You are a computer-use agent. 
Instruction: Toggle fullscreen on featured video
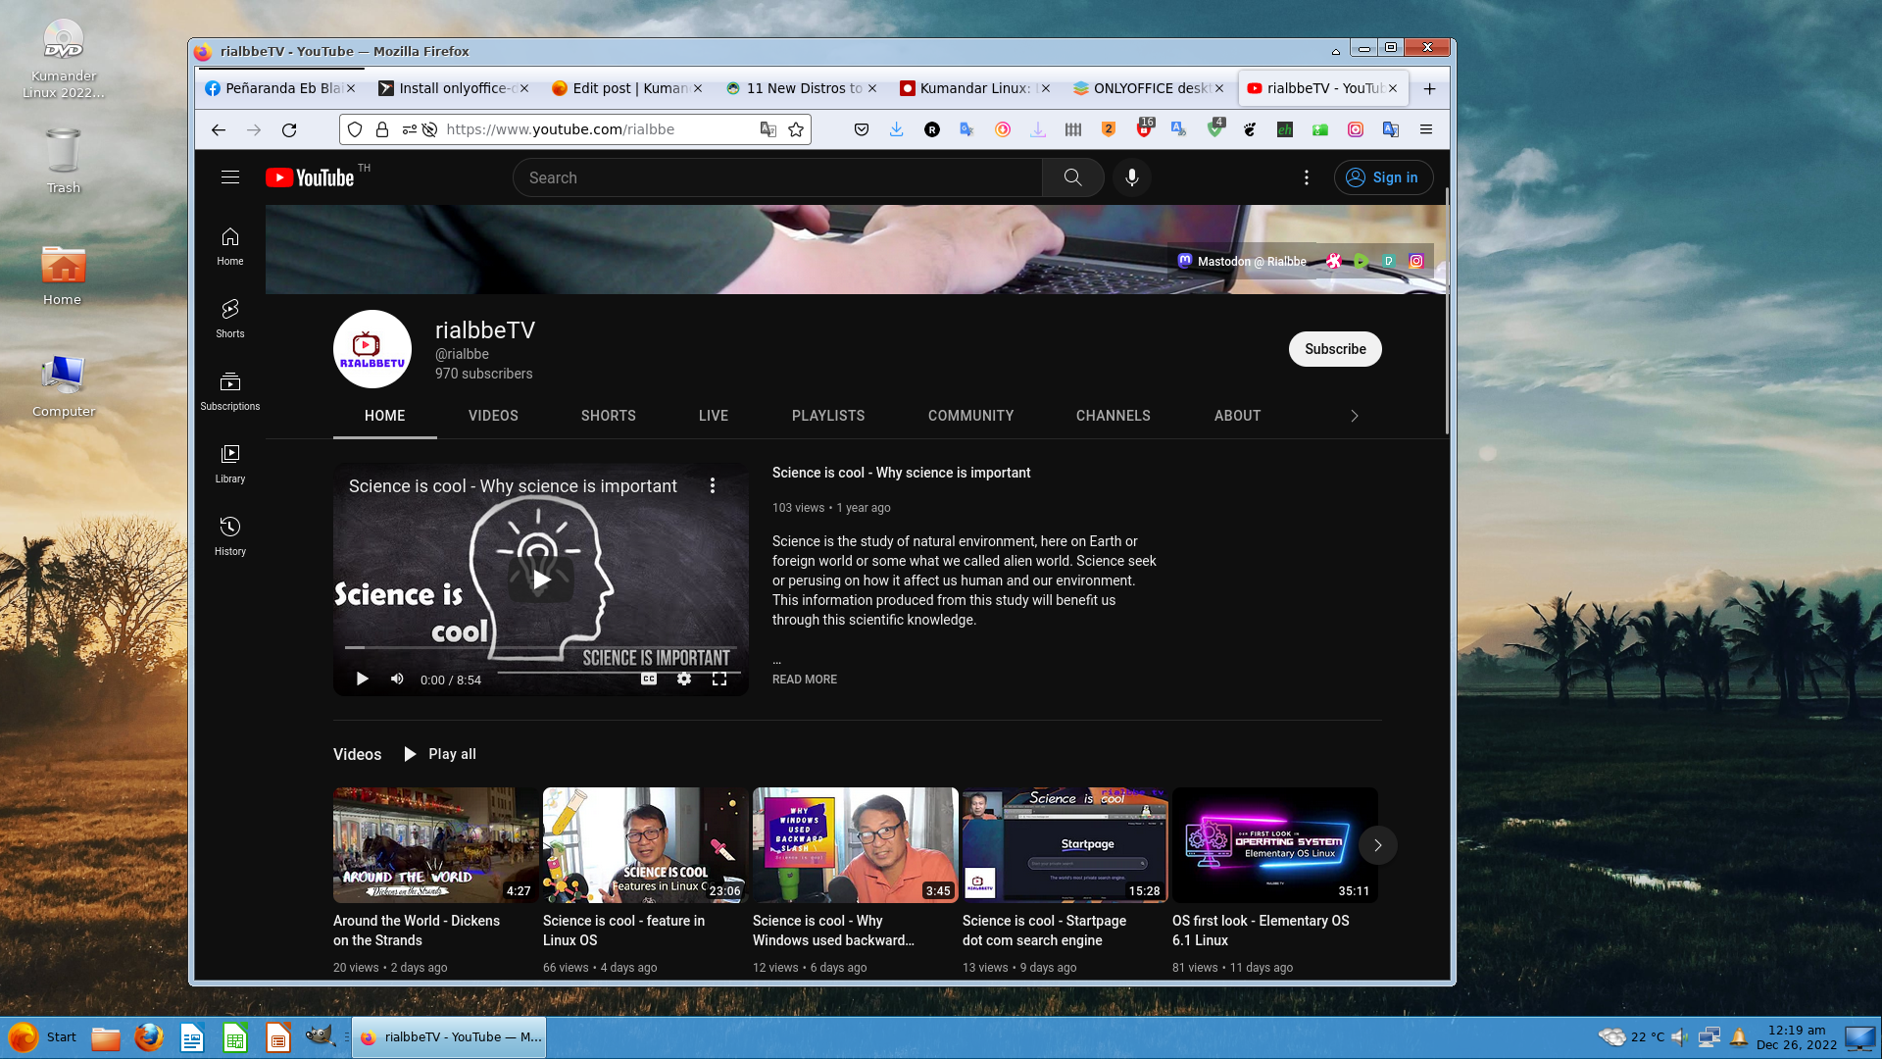719,679
